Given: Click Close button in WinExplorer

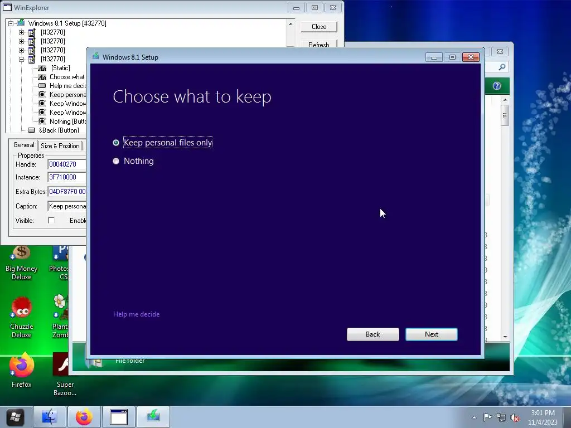Looking at the screenshot, I should (318, 27).
